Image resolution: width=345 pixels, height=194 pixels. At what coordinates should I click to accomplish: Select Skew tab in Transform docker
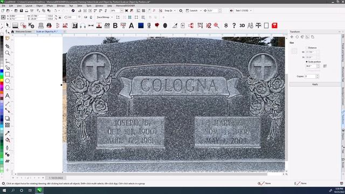pyautogui.click(x=313, y=37)
